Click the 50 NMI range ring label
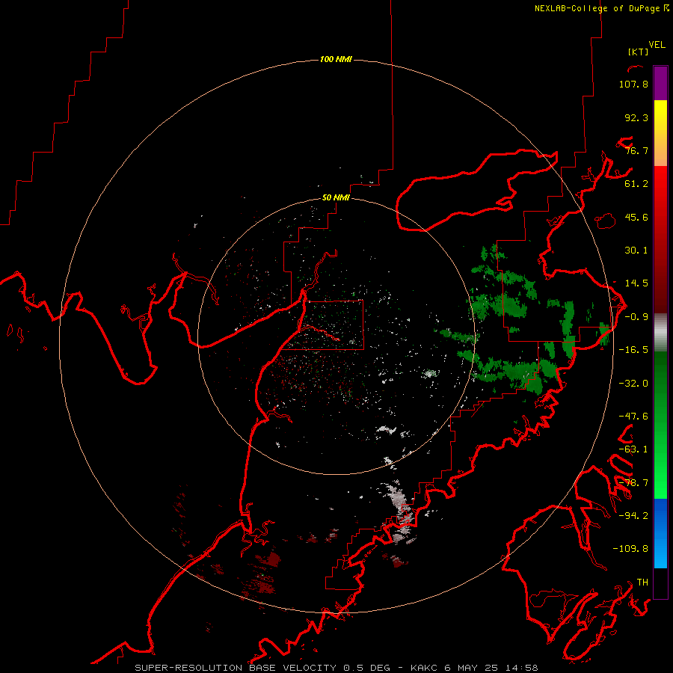The height and width of the screenshot is (673, 673). point(336,197)
